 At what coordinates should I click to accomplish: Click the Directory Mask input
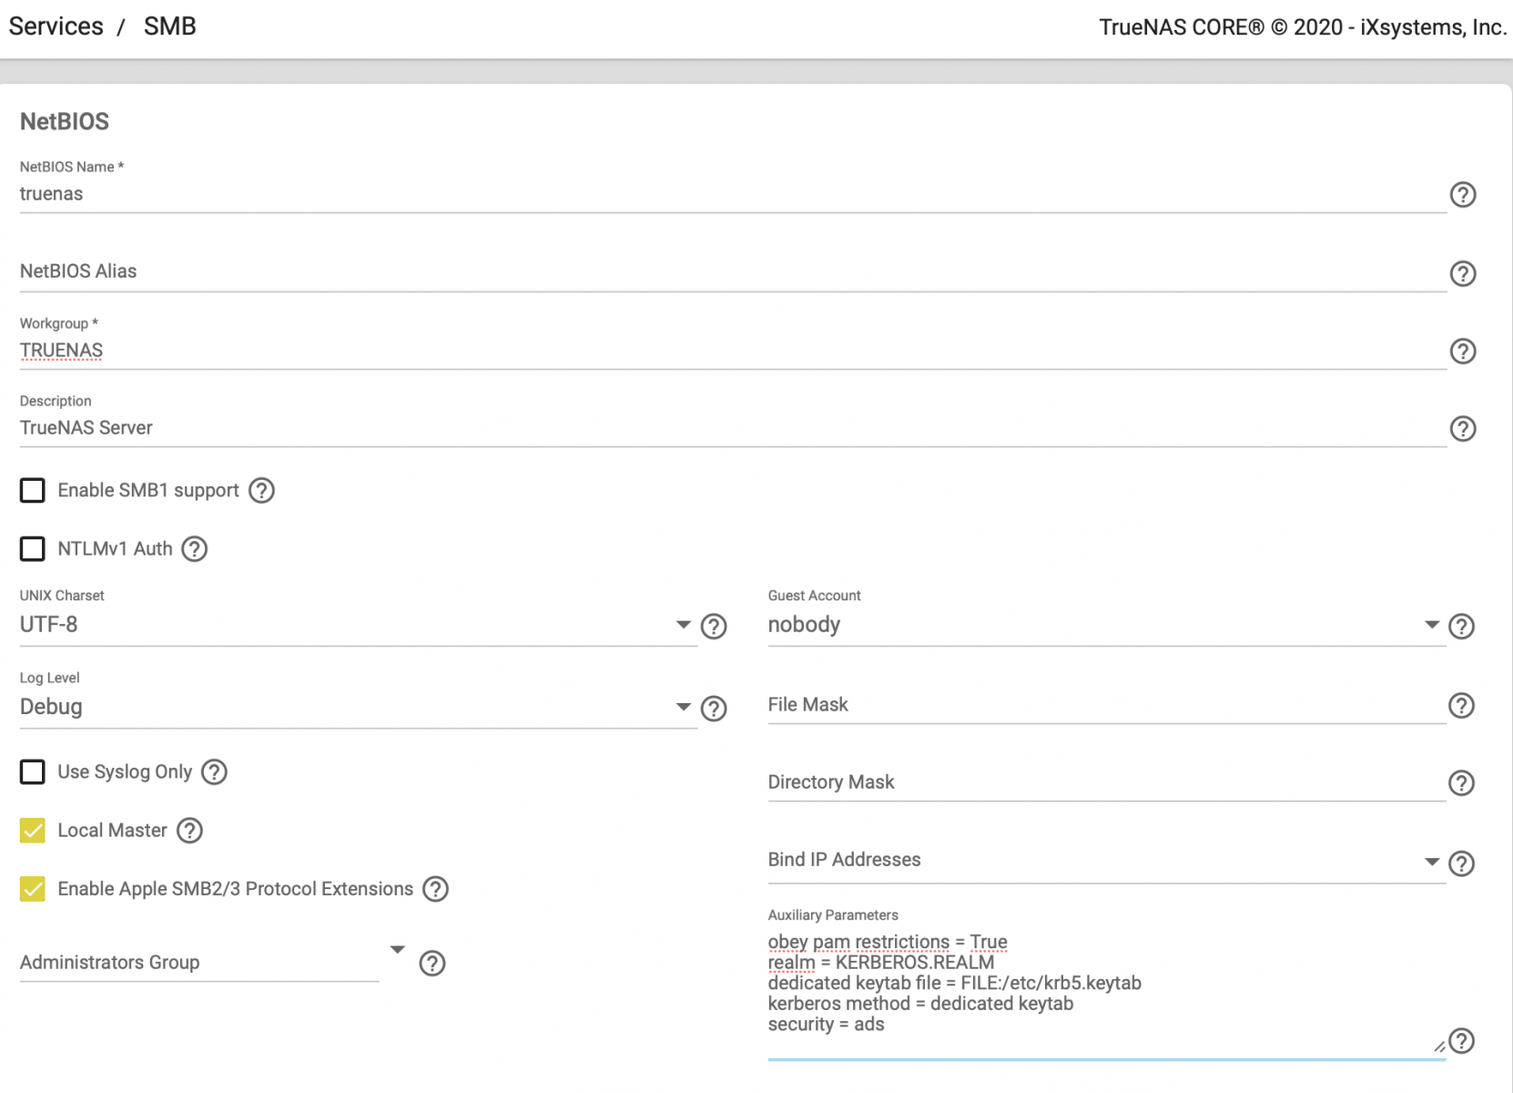coord(1106,782)
